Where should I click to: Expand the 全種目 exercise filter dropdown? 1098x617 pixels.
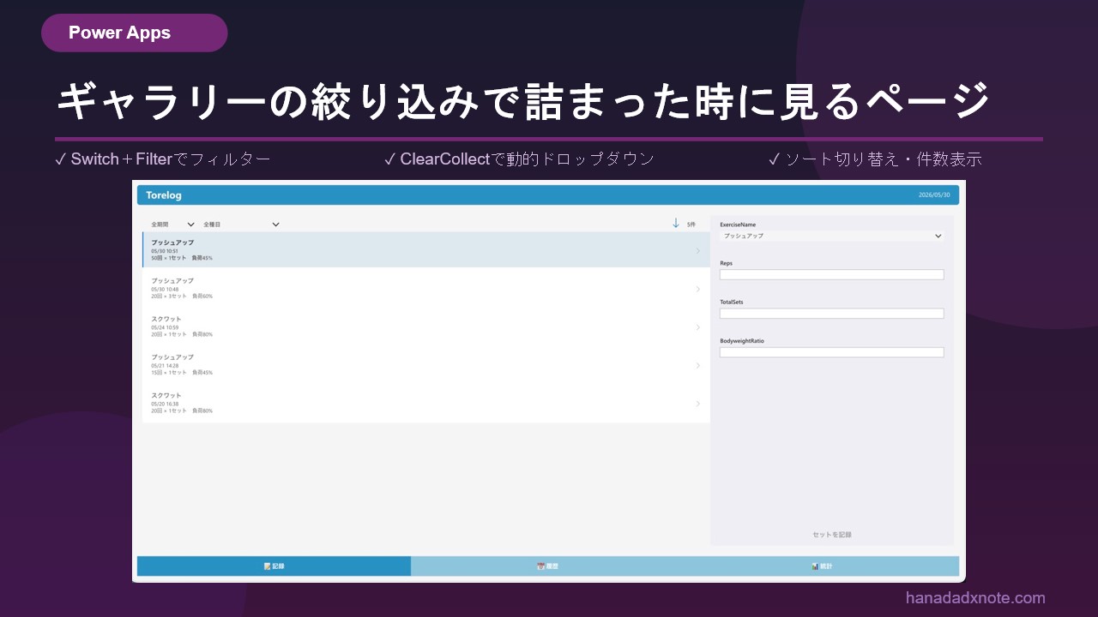(x=241, y=225)
